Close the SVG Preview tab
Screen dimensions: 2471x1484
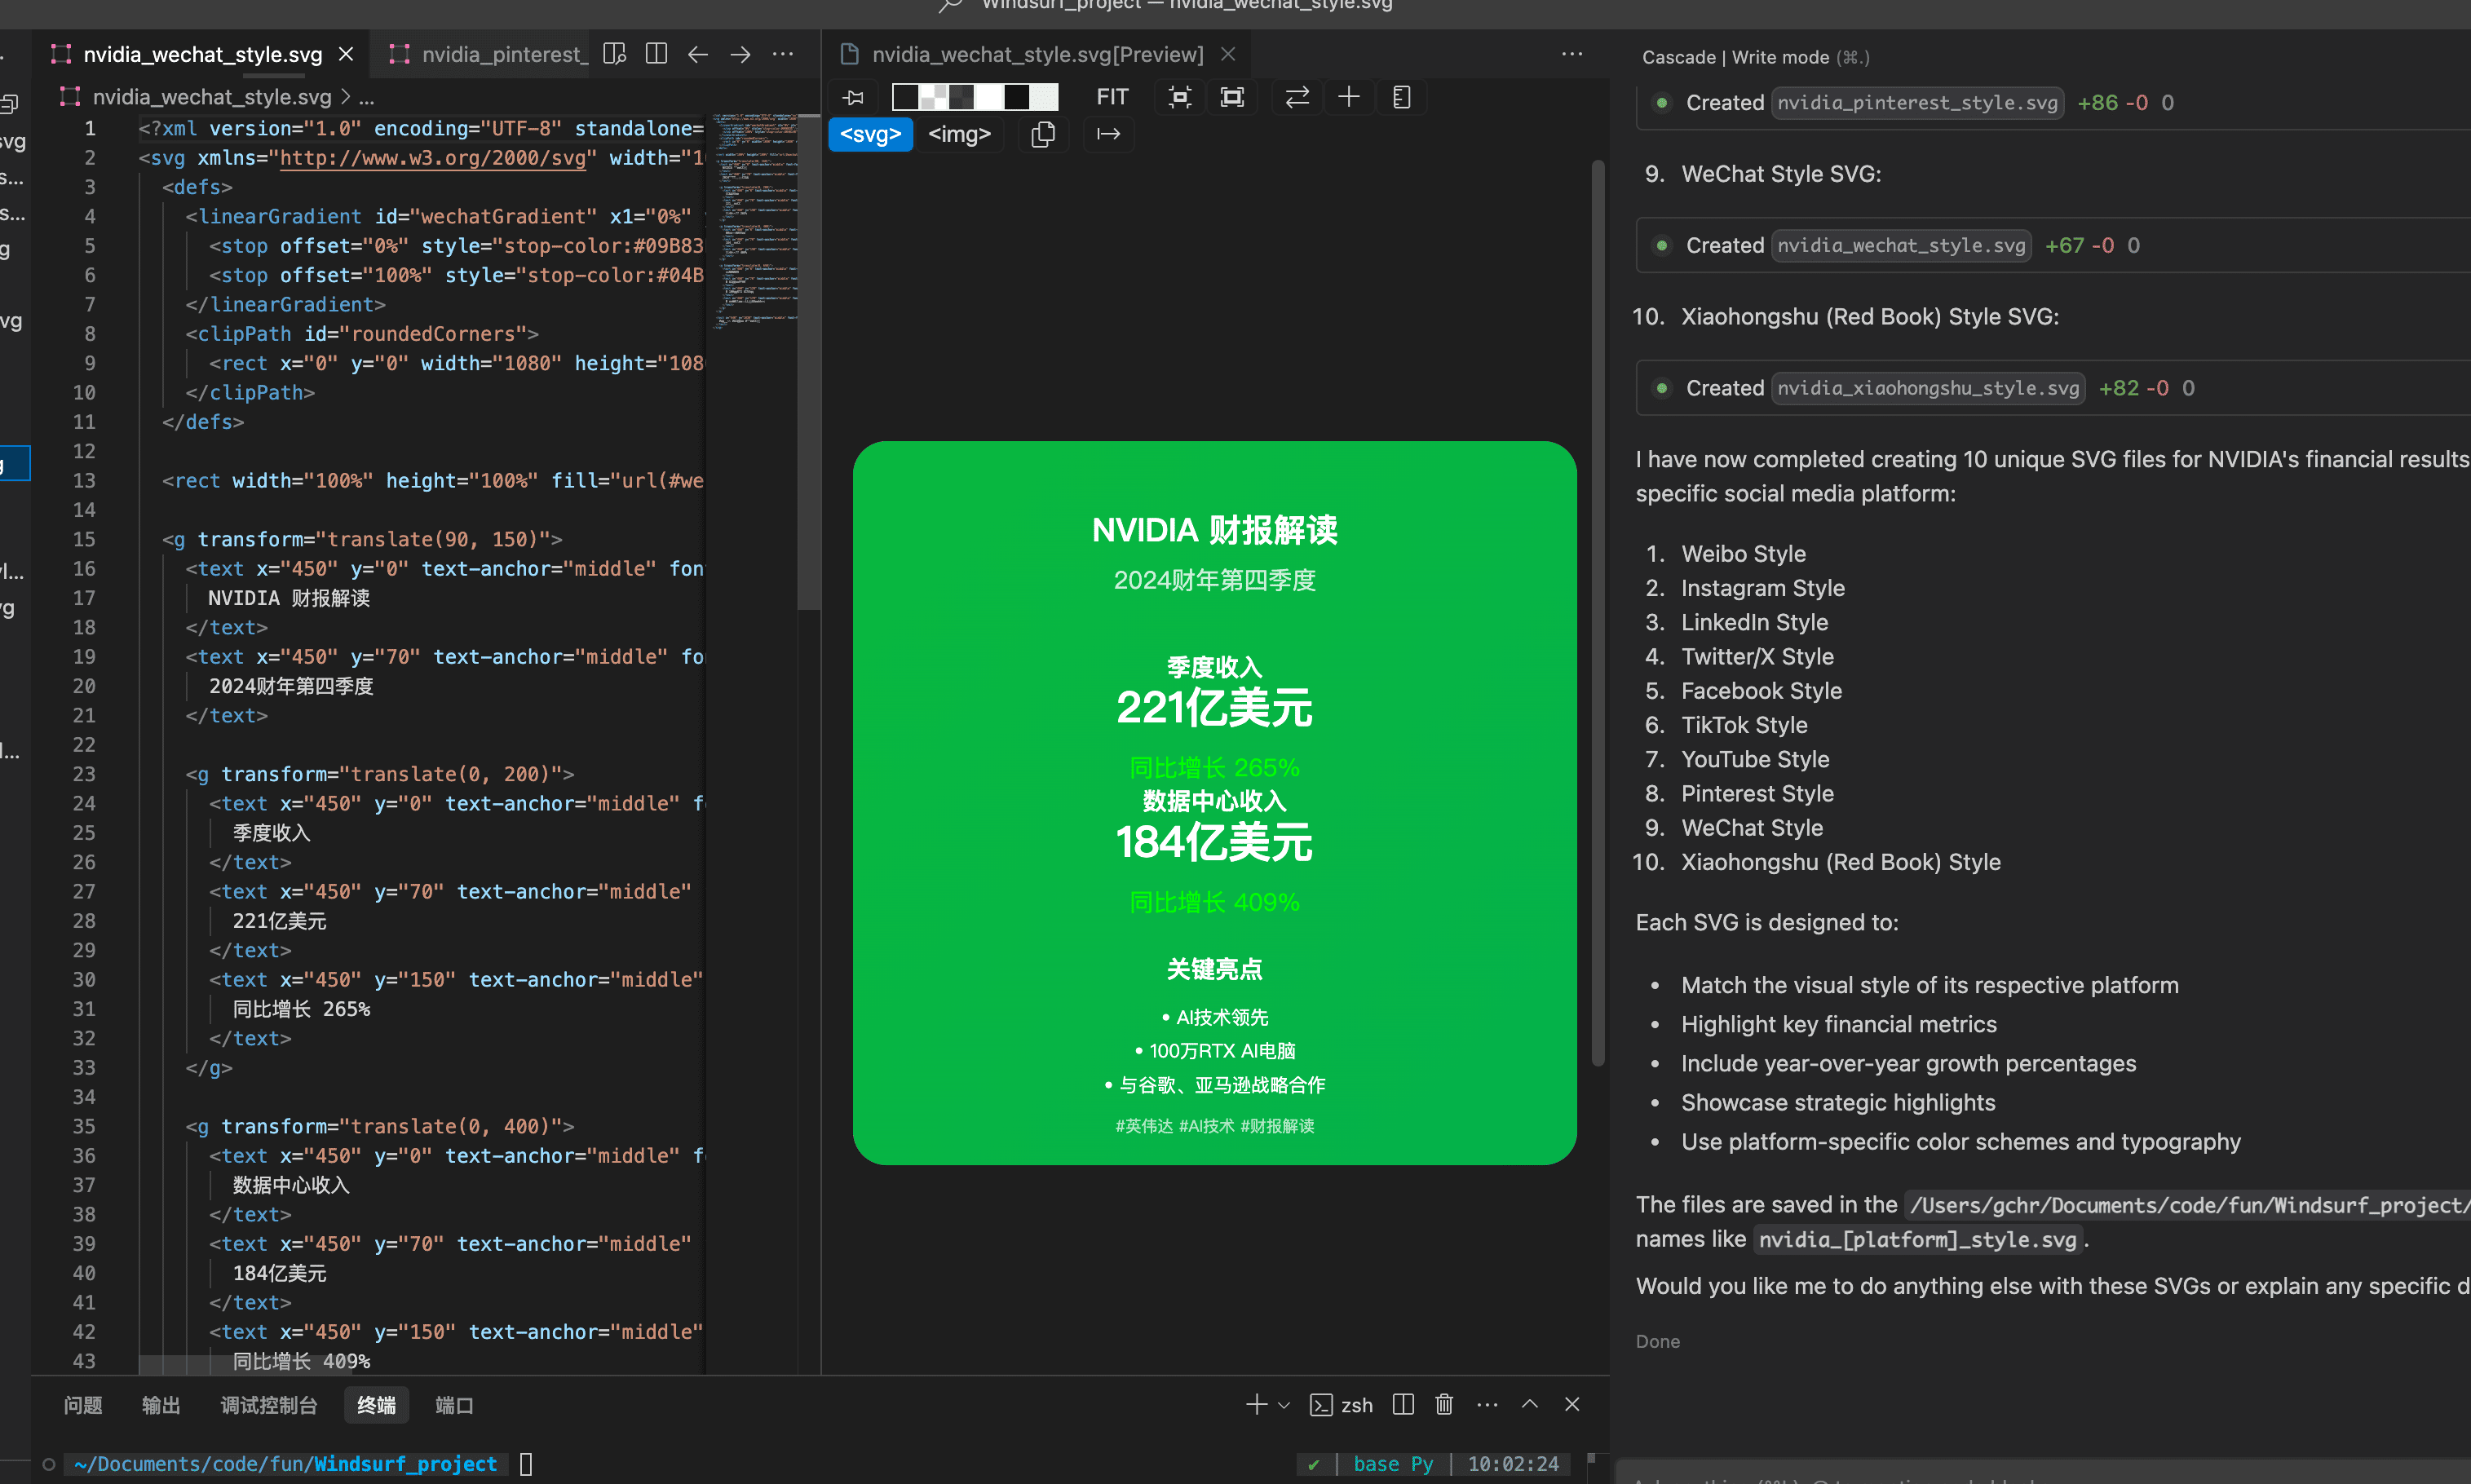coord(1228,55)
